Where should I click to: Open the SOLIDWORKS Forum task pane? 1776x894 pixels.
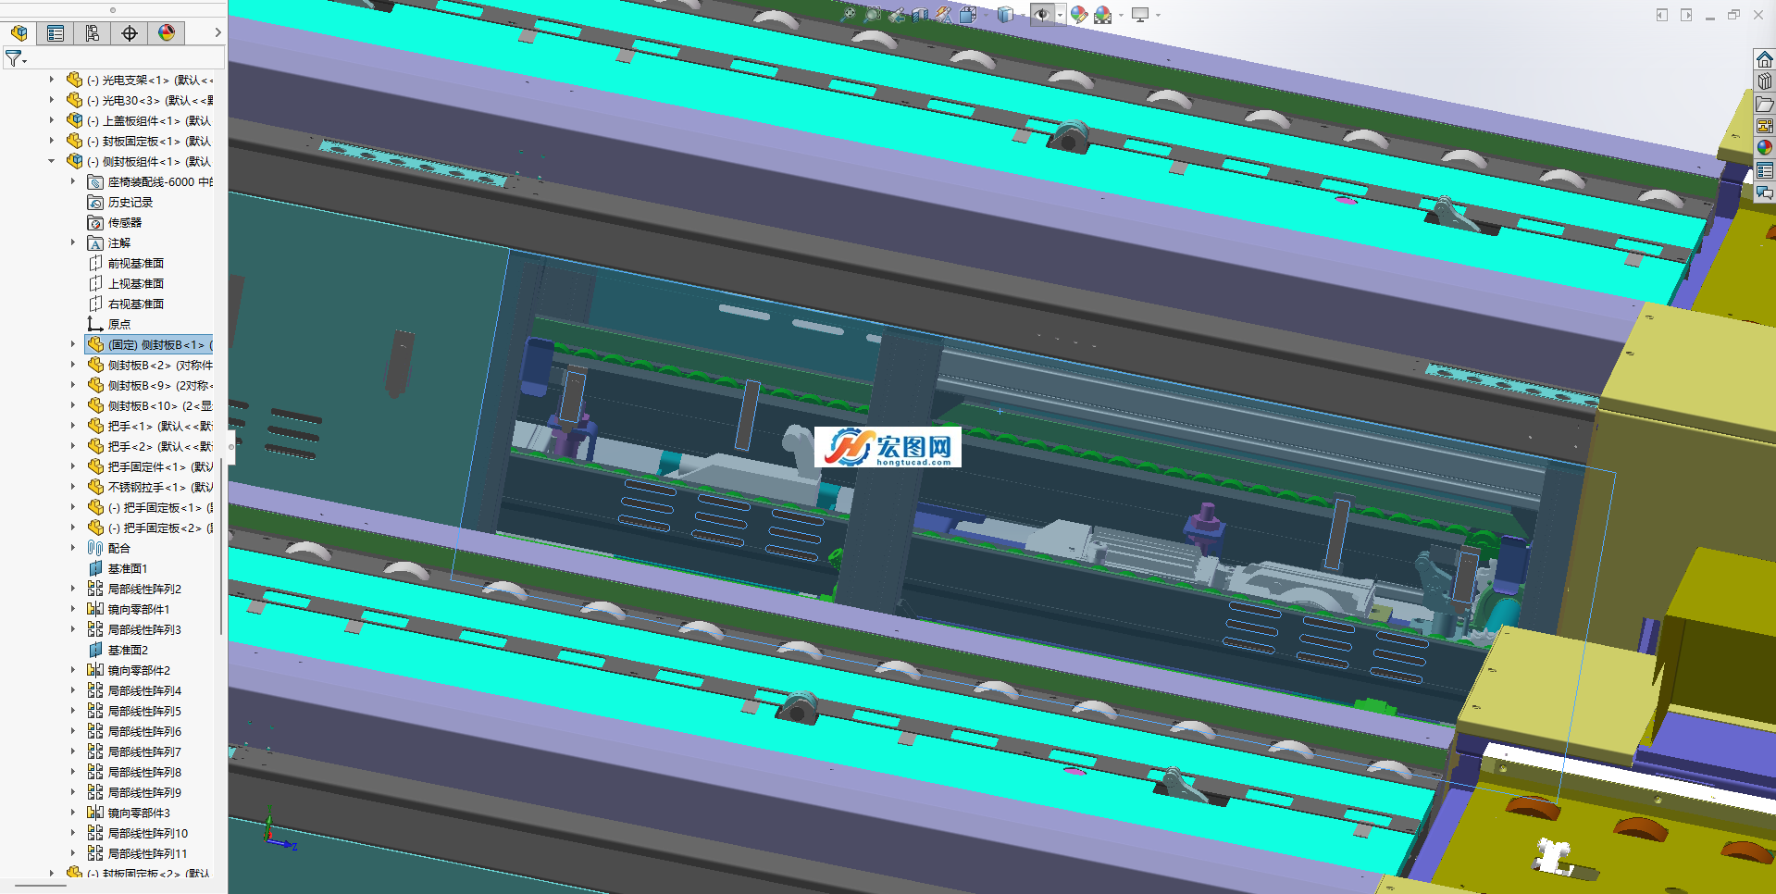click(x=1765, y=192)
